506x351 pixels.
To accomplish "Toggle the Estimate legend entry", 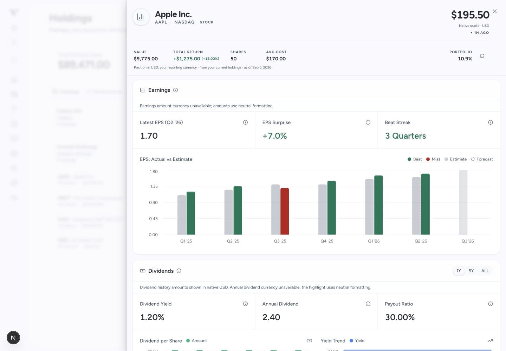I will tap(456, 159).
